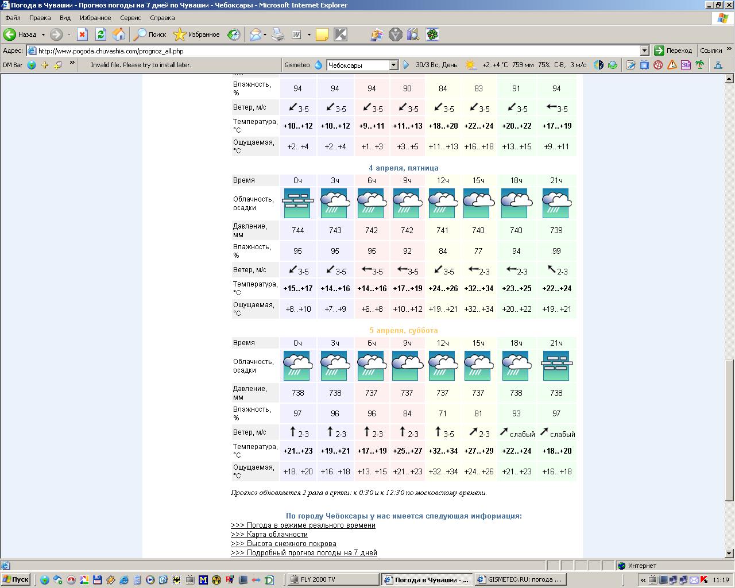Screen dimensions: 735x588
Task: Click the DM Bar label
Action: (x=13, y=65)
